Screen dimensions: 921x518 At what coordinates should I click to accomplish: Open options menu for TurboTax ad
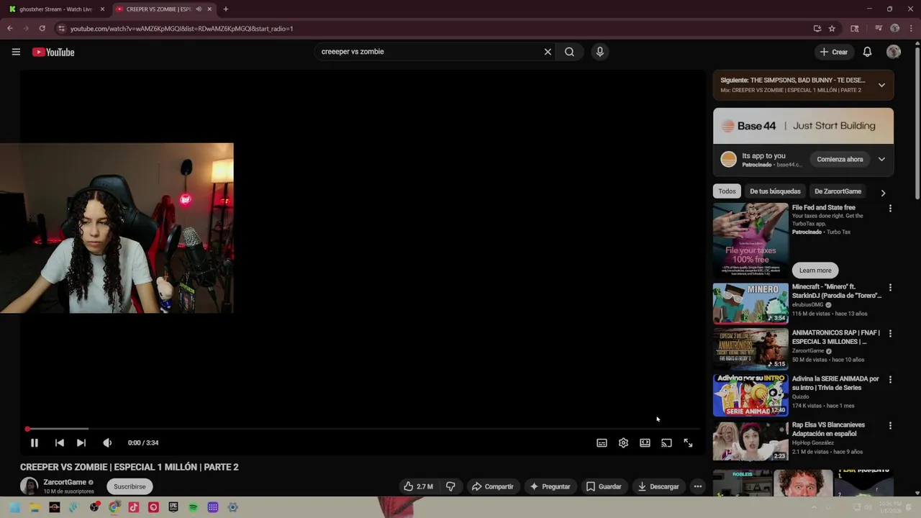click(890, 209)
